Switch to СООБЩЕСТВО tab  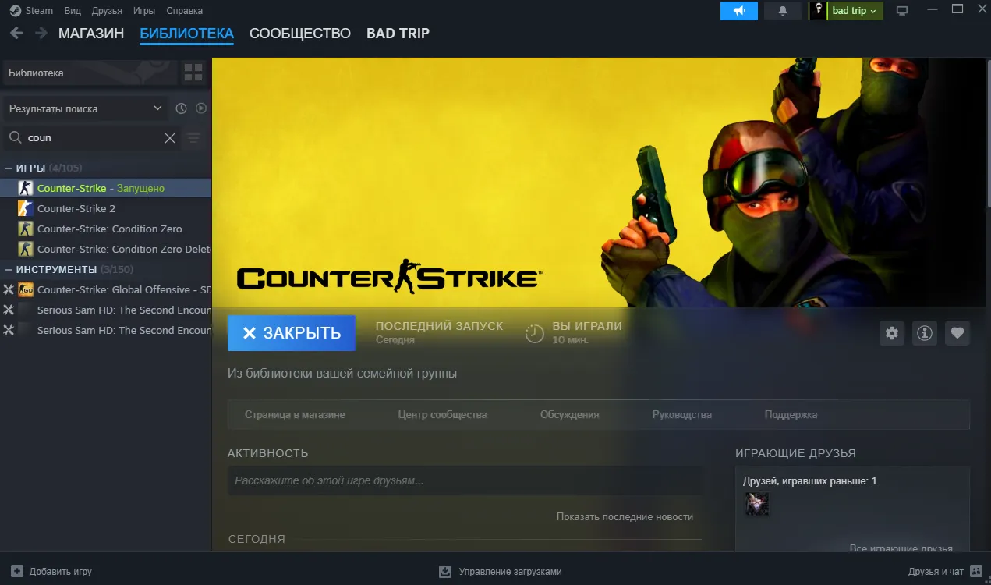click(x=300, y=34)
